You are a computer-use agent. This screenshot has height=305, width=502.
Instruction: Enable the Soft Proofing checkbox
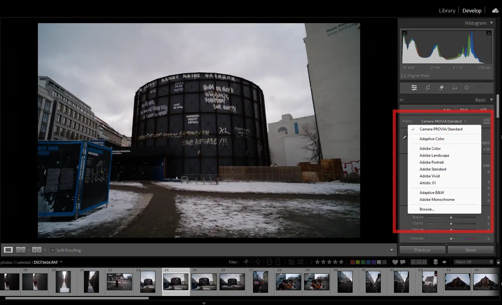click(53, 250)
